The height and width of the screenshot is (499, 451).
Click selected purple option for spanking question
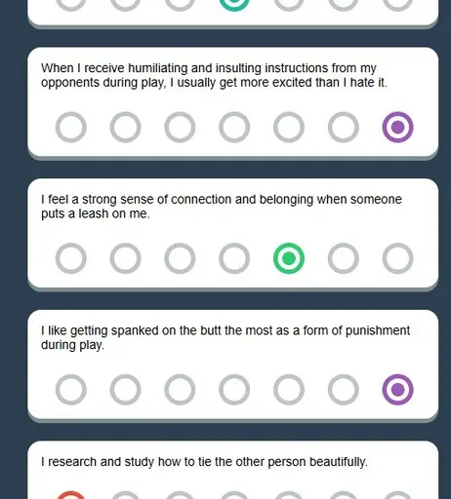pyautogui.click(x=397, y=390)
